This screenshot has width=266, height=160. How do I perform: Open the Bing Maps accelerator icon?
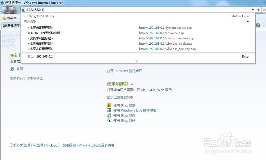pos(109,115)
